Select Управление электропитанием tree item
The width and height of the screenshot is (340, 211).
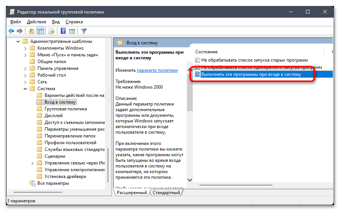[x=75, y=170]
